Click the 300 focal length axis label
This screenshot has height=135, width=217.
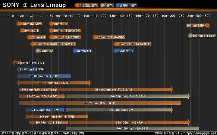[x=190, y=16]
